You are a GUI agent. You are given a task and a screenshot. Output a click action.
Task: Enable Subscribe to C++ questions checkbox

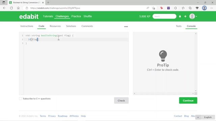click(20, 98)
